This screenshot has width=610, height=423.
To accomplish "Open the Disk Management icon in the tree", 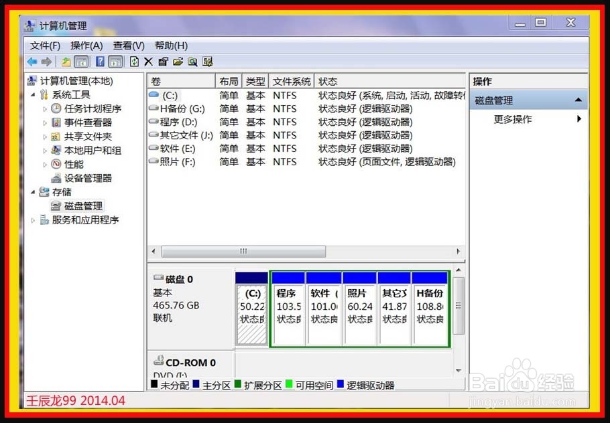I will pyautogui.click(x=56, y=205).
